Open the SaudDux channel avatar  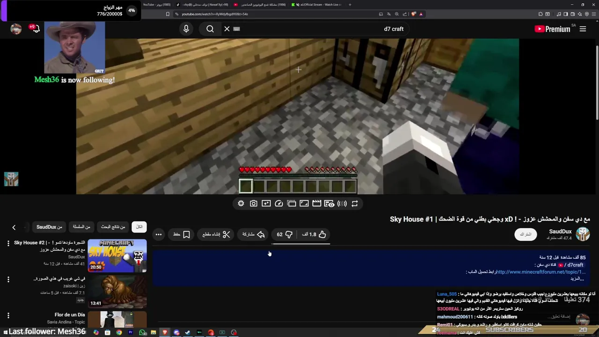[x=583, y=234]
